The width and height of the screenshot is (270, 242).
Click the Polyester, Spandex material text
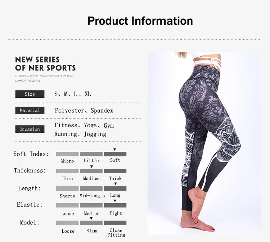point(84,110)
